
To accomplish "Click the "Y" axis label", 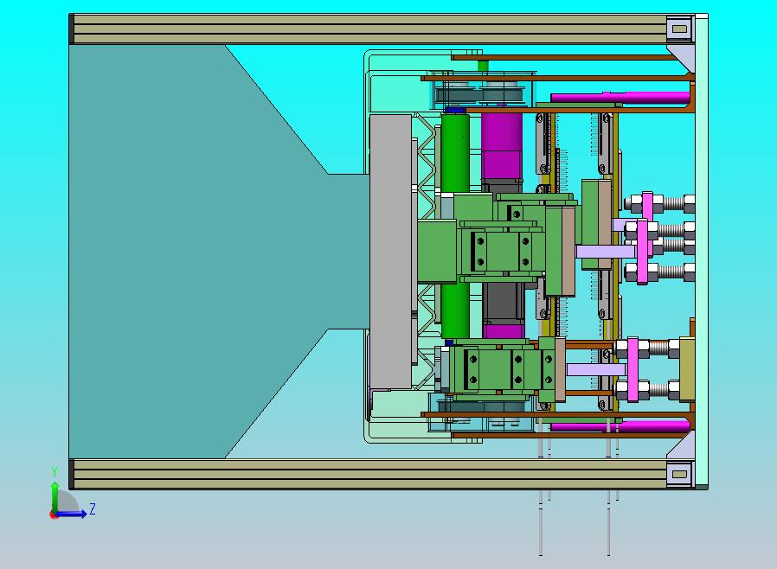I will click(x=55, y=471).
